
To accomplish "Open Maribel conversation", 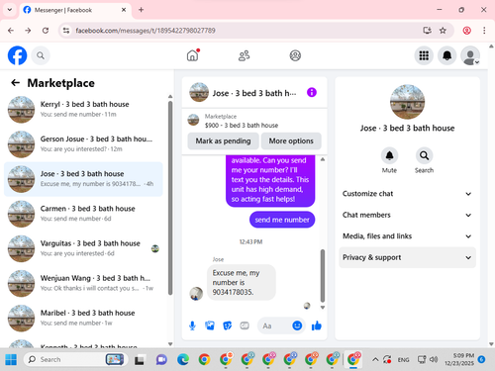I will pos(83,319).
